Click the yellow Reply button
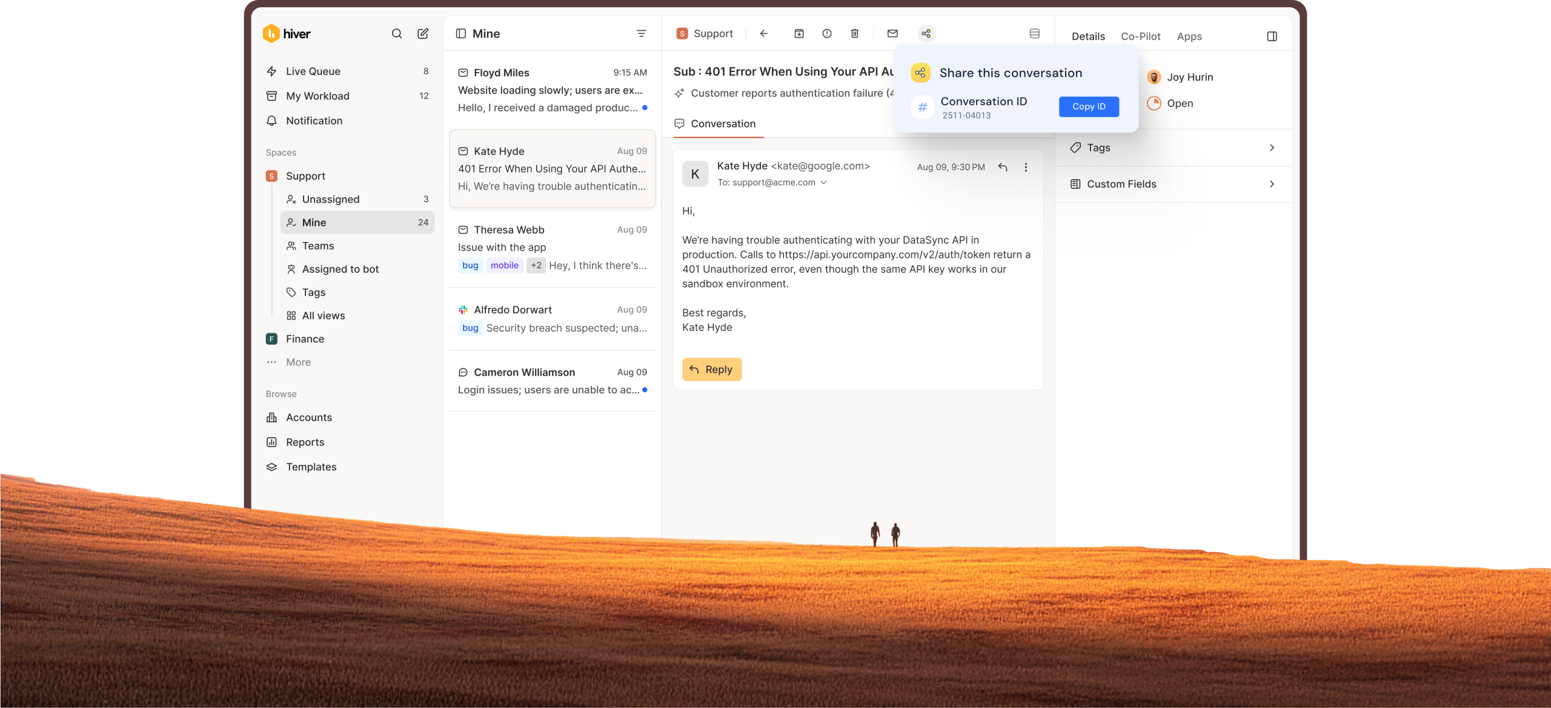Image resolution: width=1551 pixels, height=708 pixels. [x=711, y=369]
